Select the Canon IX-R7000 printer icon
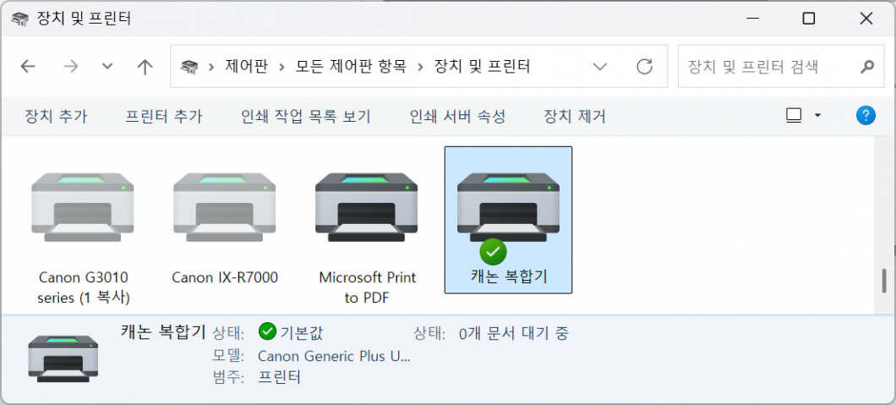Image resolution: width=896 pixels, height=405 pixels. click(224, 206)
